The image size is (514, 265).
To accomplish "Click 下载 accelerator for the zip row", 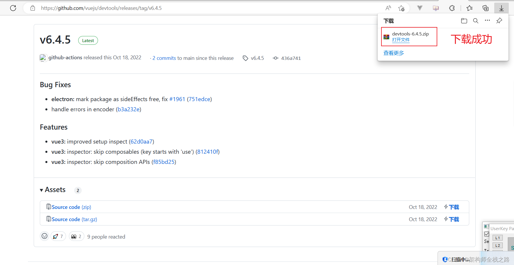I will tap(451, 207).
